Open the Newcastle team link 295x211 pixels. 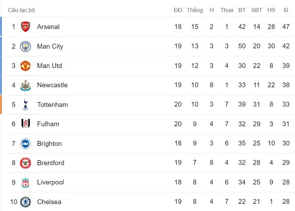click(x=52, y=85)
